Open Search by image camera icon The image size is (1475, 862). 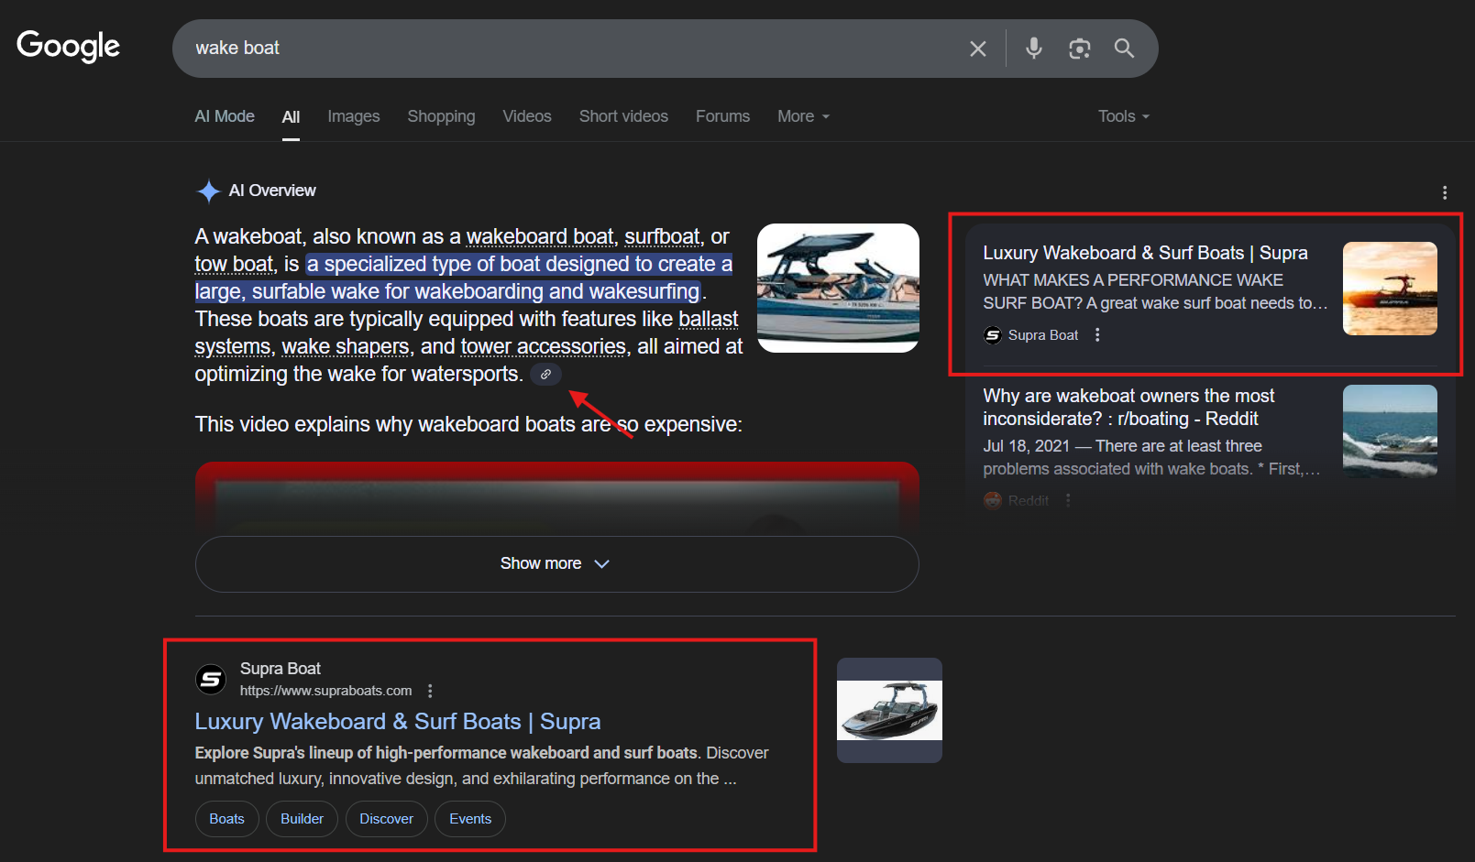click(x=1080, y=49)
